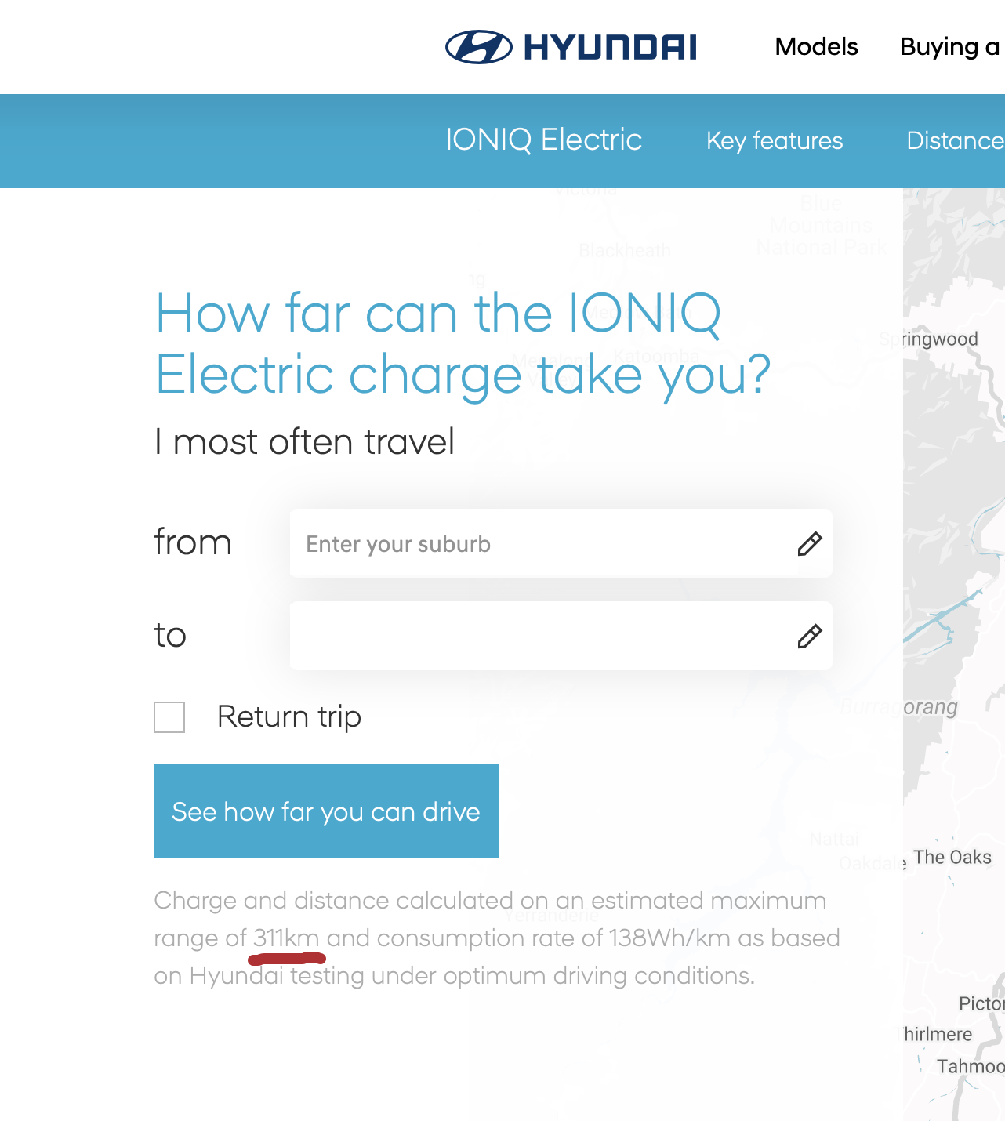
Task: Click The Oaks label on map
Action: (x=952, y=858)
